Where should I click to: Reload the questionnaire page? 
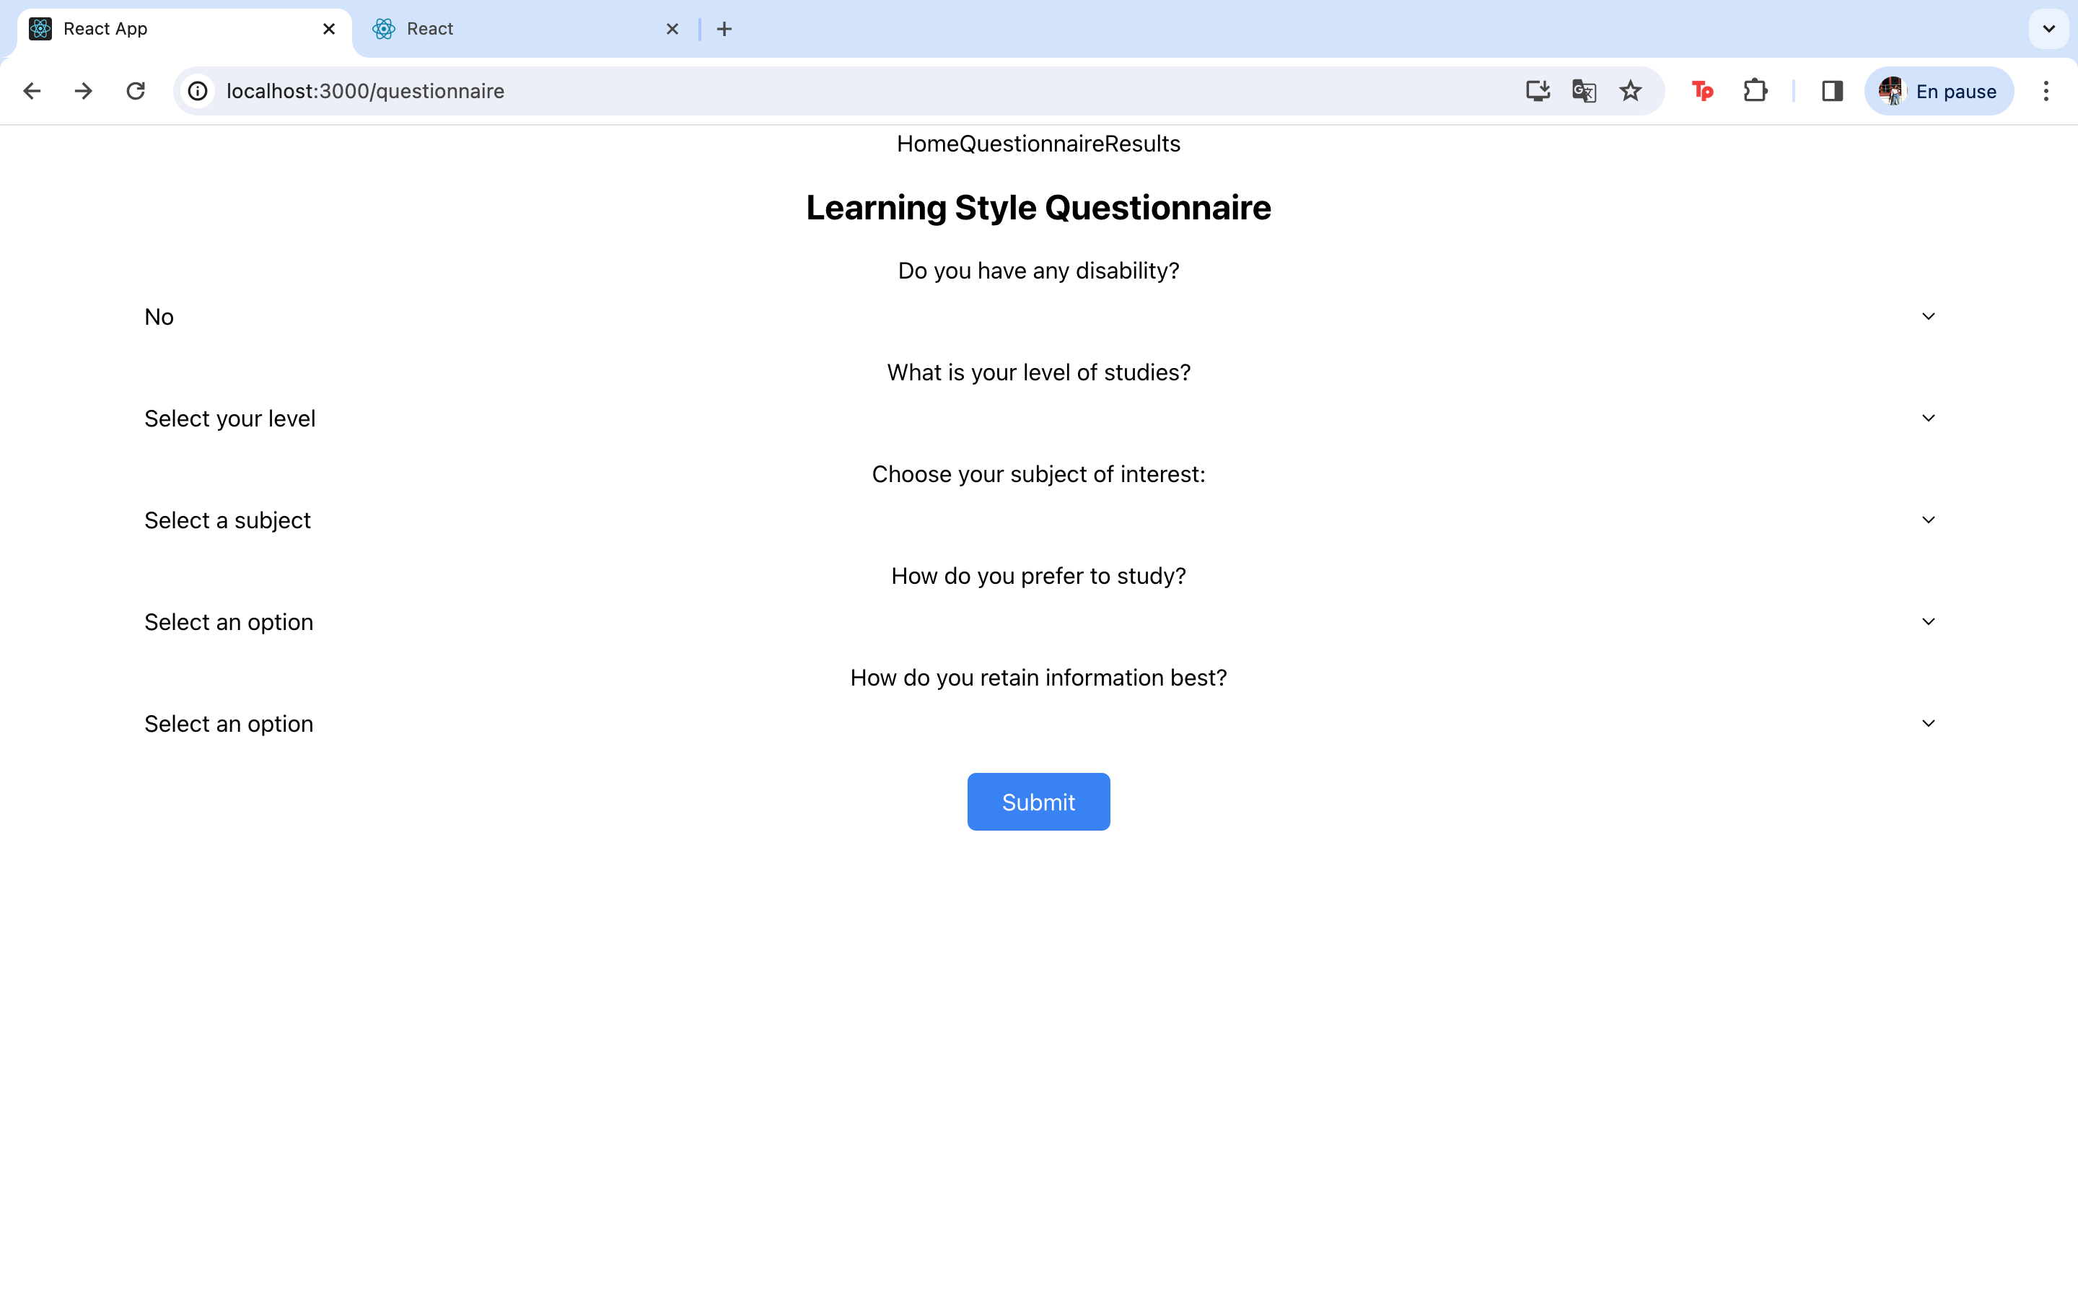[x=136, y=91]
